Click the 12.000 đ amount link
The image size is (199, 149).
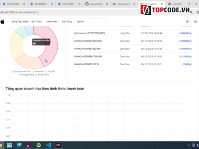tap(187, 64)
